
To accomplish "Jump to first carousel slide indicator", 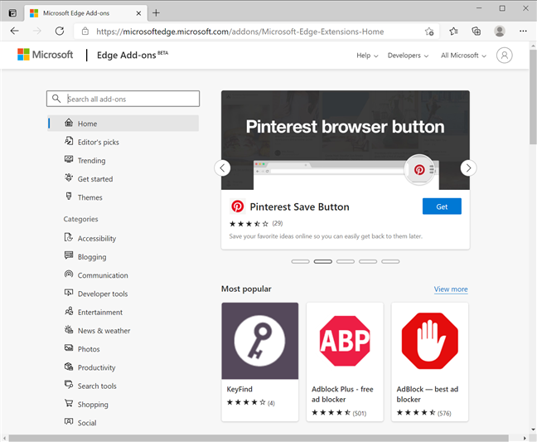I will click(300, 261).
